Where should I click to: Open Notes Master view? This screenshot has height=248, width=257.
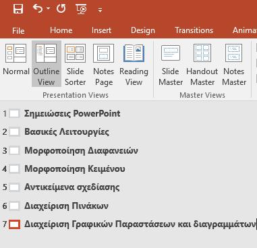[234, 64]
